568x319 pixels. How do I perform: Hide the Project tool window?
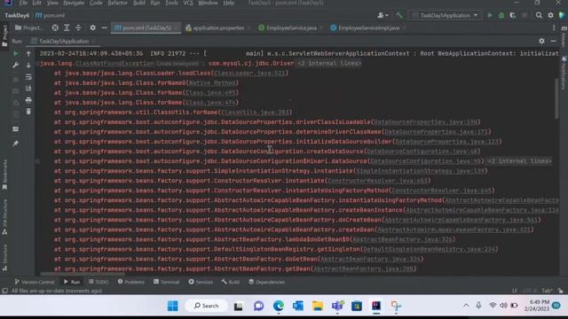pos(105,27)
